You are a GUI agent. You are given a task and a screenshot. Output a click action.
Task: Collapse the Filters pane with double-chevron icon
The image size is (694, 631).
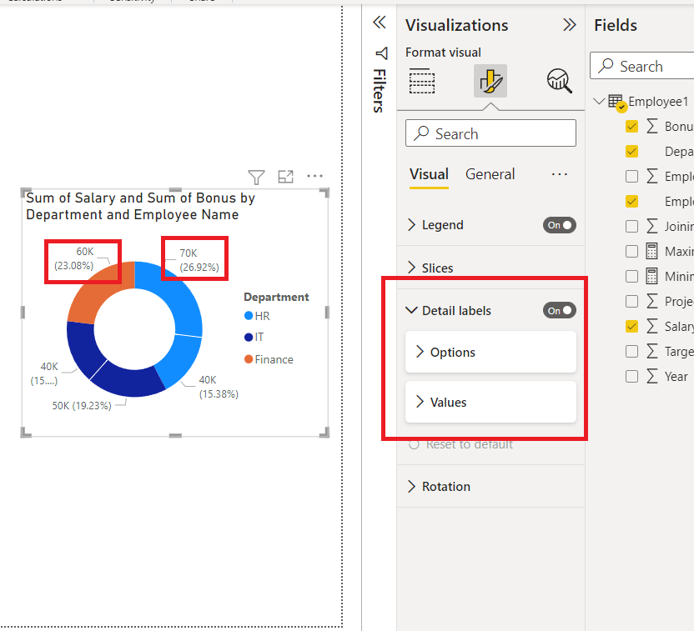[x=380, y=23]
